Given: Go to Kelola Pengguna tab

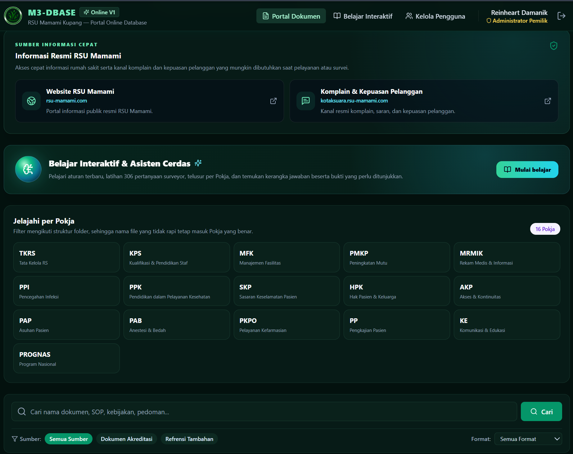Looking at the screenshot, I should (x=435, y=16).
